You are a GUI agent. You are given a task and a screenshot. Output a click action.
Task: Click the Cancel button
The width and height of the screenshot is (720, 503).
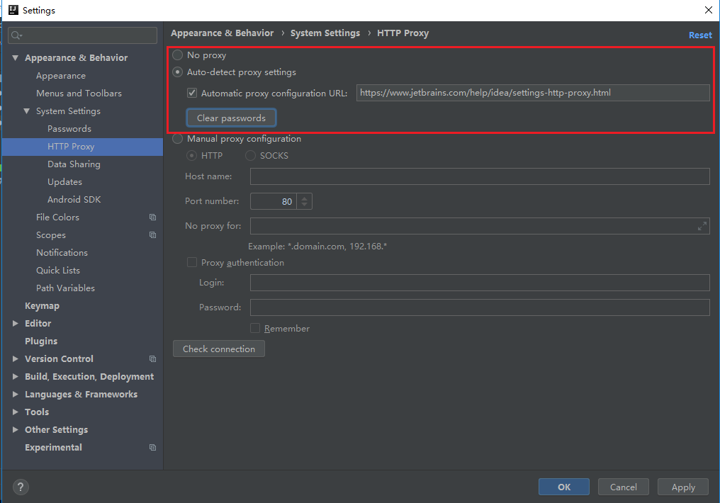623,487
